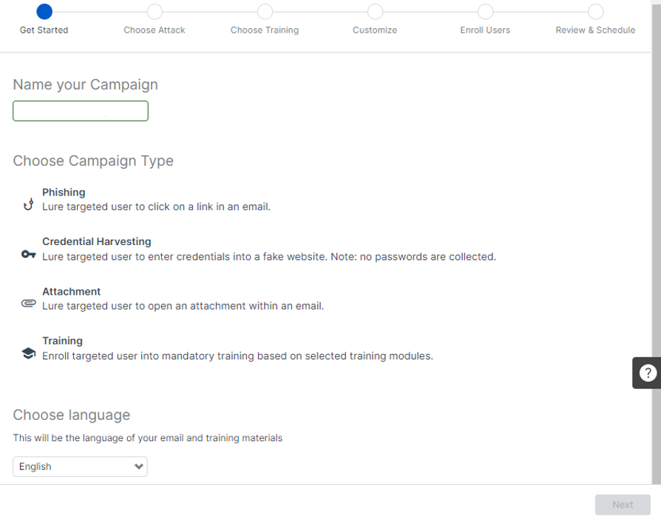Pick the Training campaign type
661x516 pixels.
click(62, 341)
